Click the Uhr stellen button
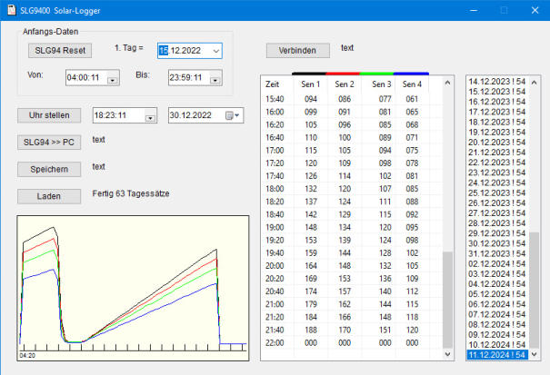 [49, 115]
